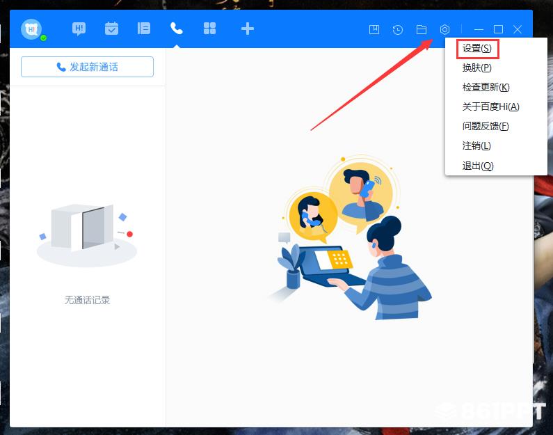
Task: Open the contacts list tab
Action: pyautogui.click(x=144, y=29)
